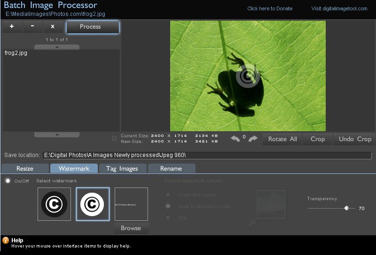This screenshot has height=255, width=376.
Task: Select frog2.jpg in the file list
Action: (x=16, y=53)
